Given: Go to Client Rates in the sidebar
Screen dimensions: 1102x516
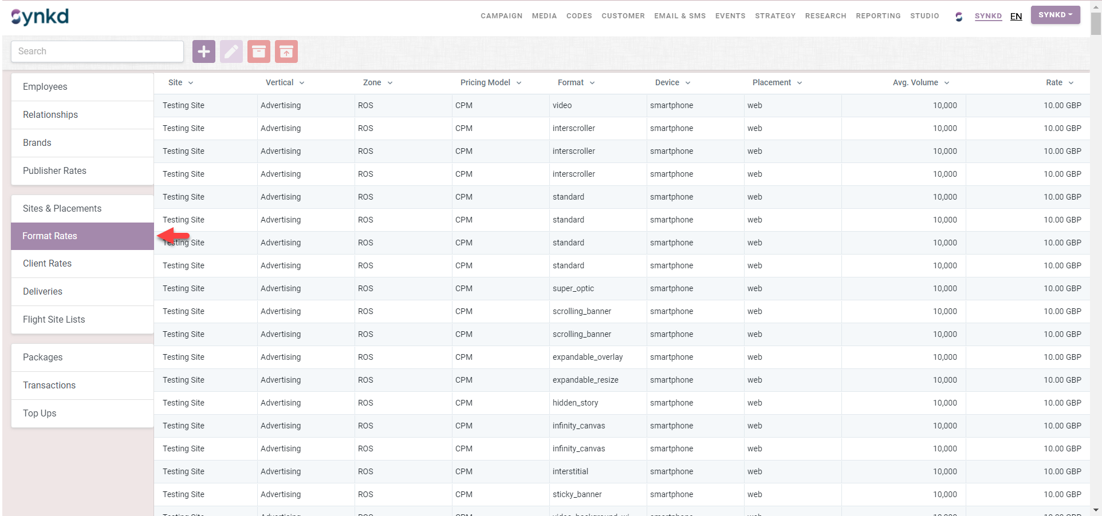Looking at the screenshot, I should [x=48, y=264].
